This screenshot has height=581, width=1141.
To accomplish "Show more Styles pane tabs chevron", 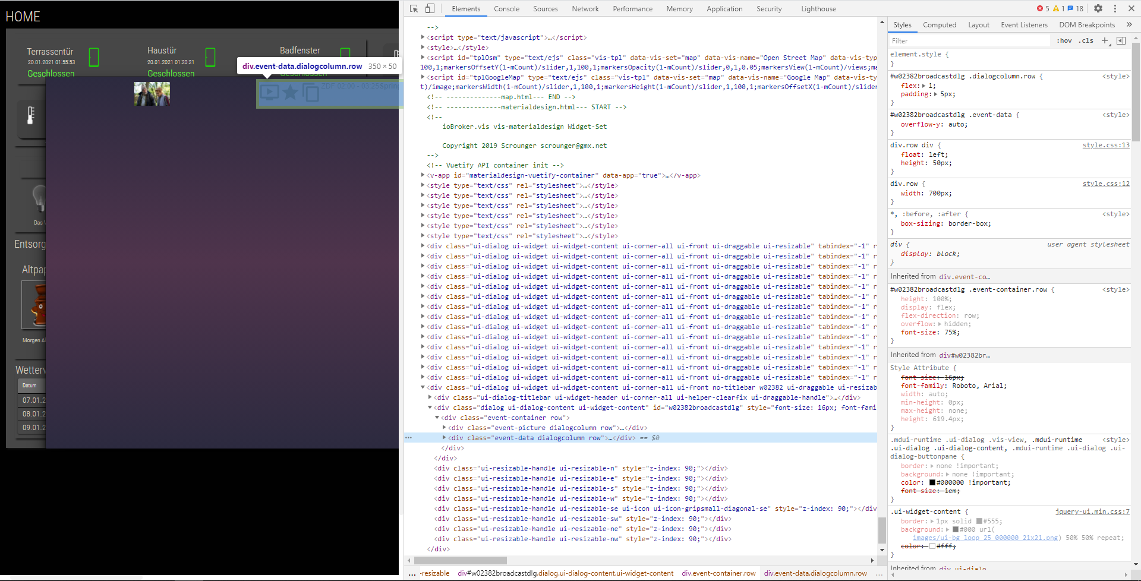I will click(1129, 24).
